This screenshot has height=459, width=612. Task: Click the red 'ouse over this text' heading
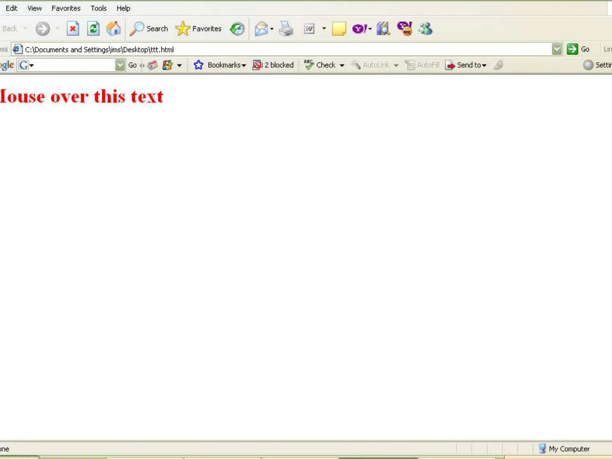point(82,97)
